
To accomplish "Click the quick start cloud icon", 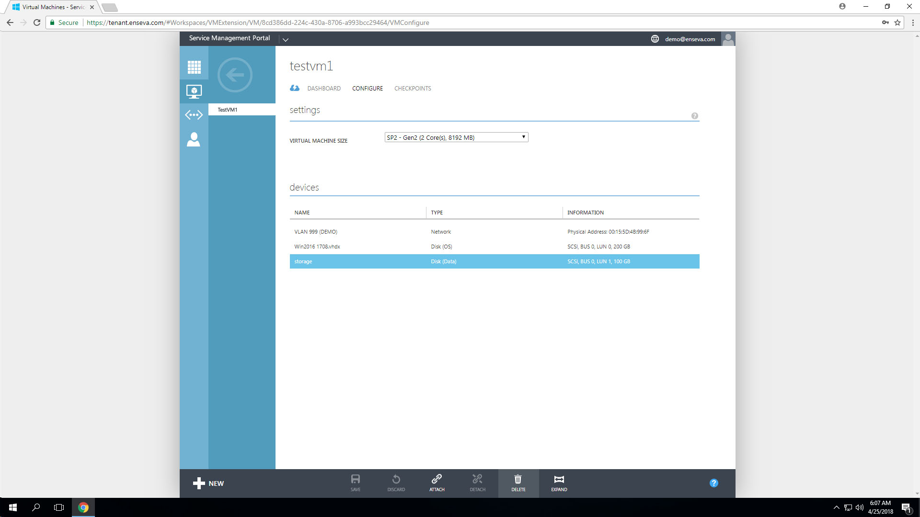I will (295, 88).
